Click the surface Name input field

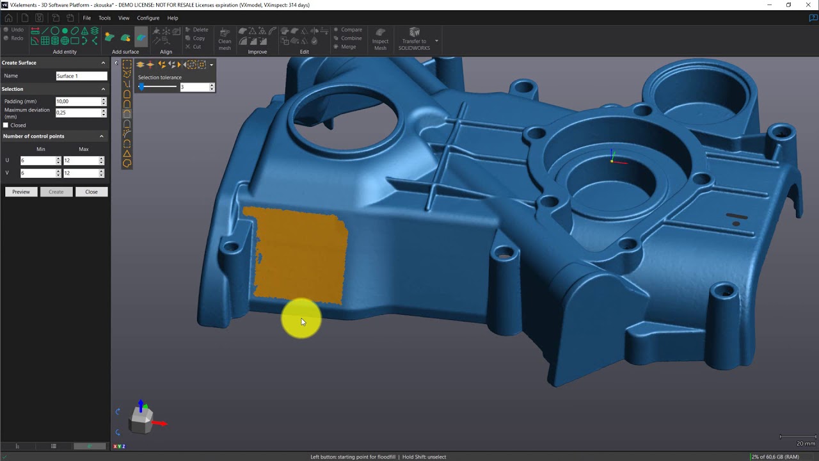click(81, 76)
